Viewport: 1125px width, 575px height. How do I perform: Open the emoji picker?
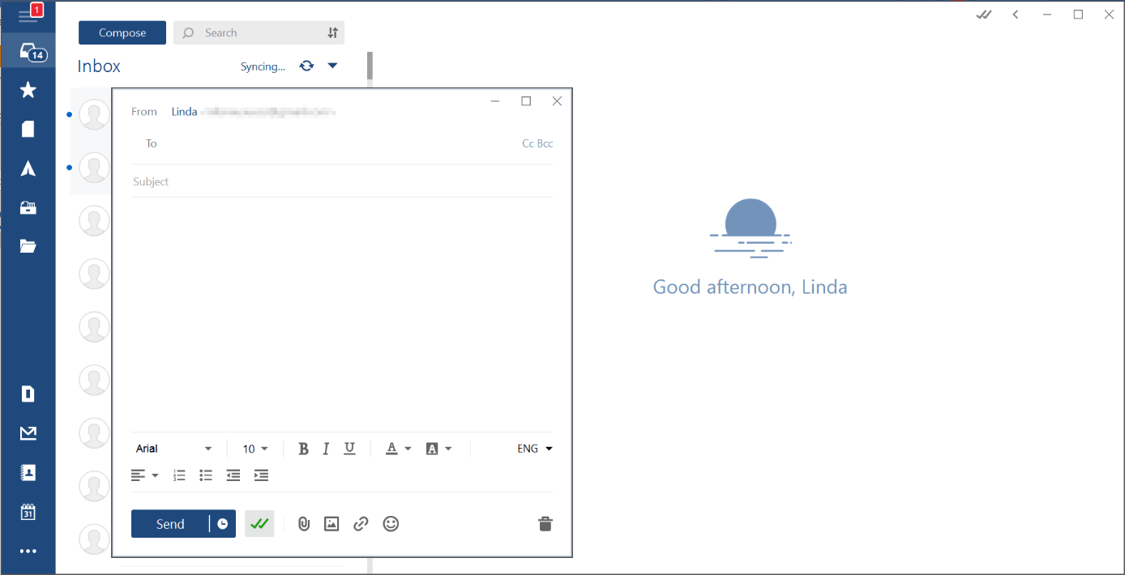click(x=391, y=524)
